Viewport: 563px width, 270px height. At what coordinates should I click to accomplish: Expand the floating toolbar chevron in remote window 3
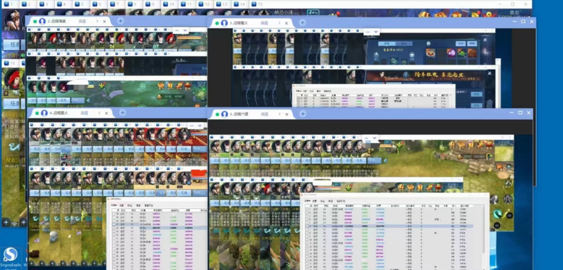coord(376,32)
